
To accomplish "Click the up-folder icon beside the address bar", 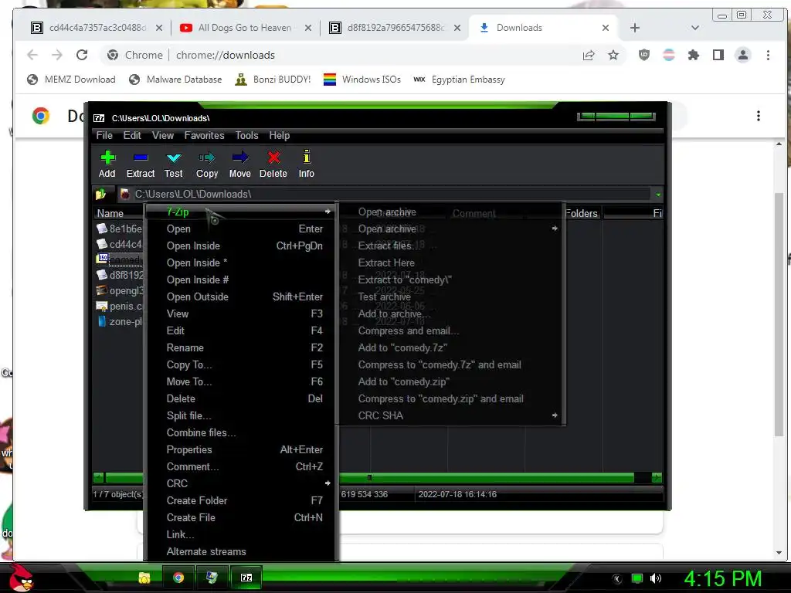I will pyautogui.click(x=101, y=194).
